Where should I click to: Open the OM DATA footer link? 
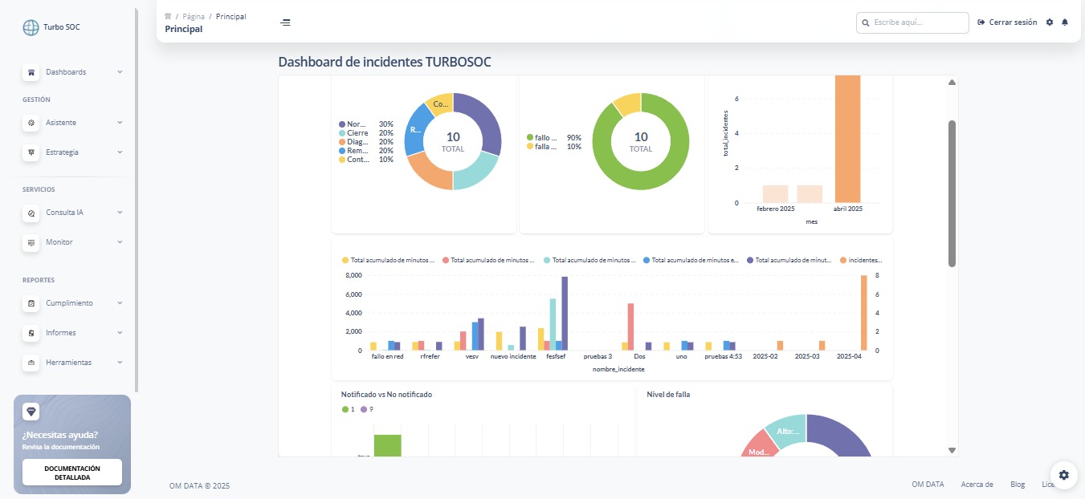[x=928, y=485]
